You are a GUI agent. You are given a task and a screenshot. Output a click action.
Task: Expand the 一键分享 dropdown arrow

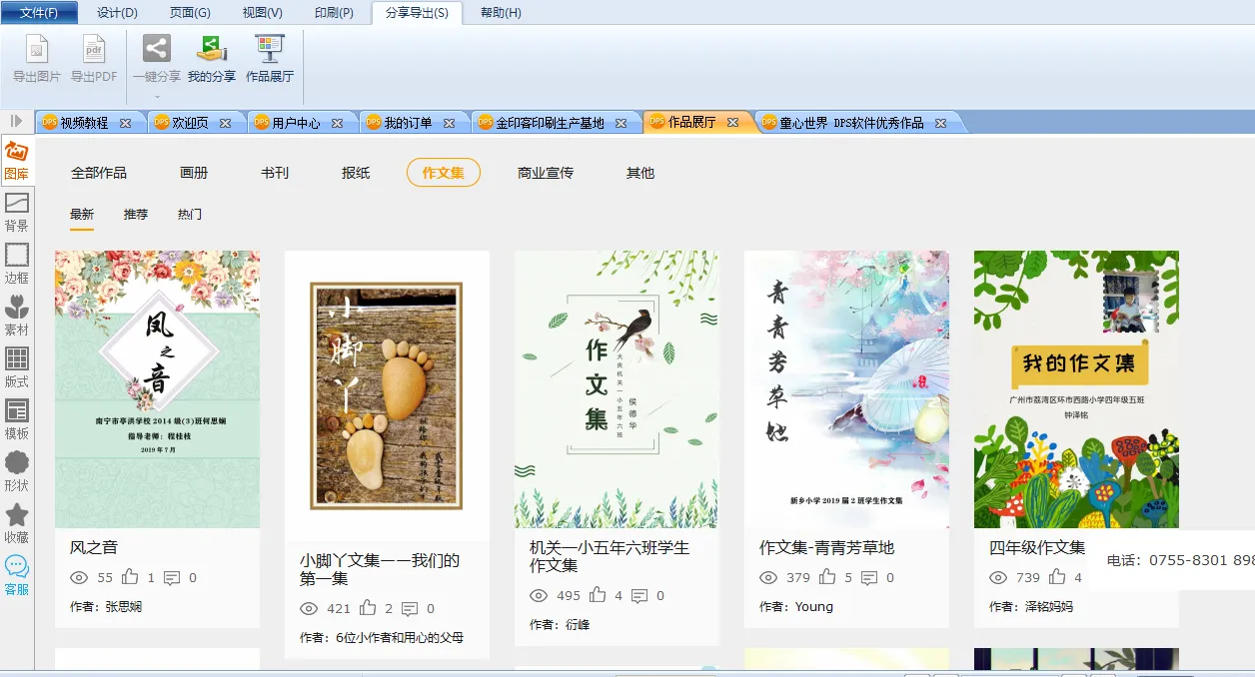point(157,97)
